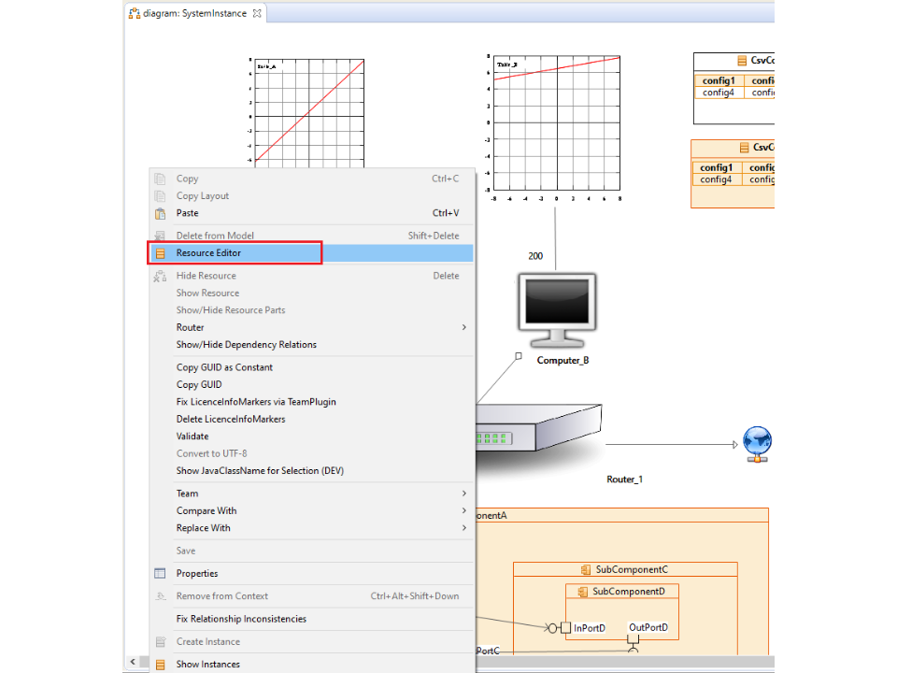Select Fix Relationship Inconsistencies

[x=241, y=619]
